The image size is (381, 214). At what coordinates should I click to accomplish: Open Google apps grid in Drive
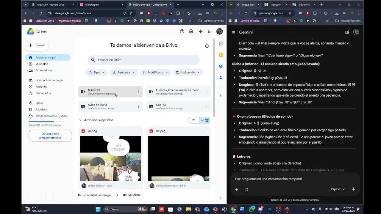click(x=210, y=32)
